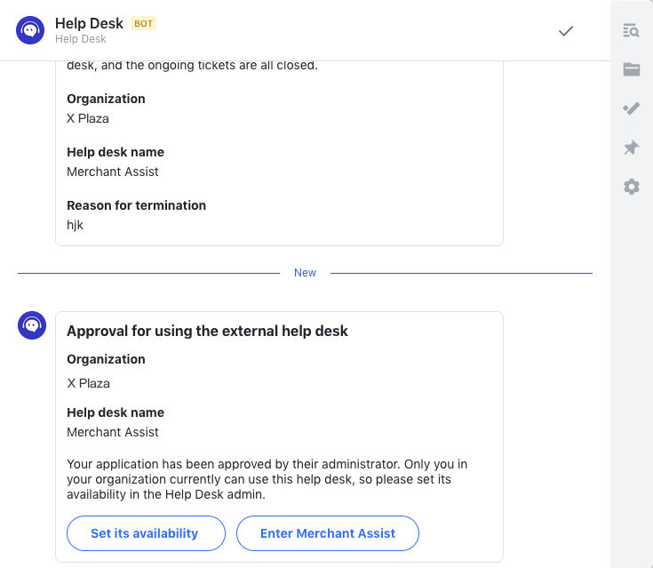Click the "Enter Merchant Assist" button
Image resolution: width=653 pixels, height=568 pixels.
click(x=328, y=533)
